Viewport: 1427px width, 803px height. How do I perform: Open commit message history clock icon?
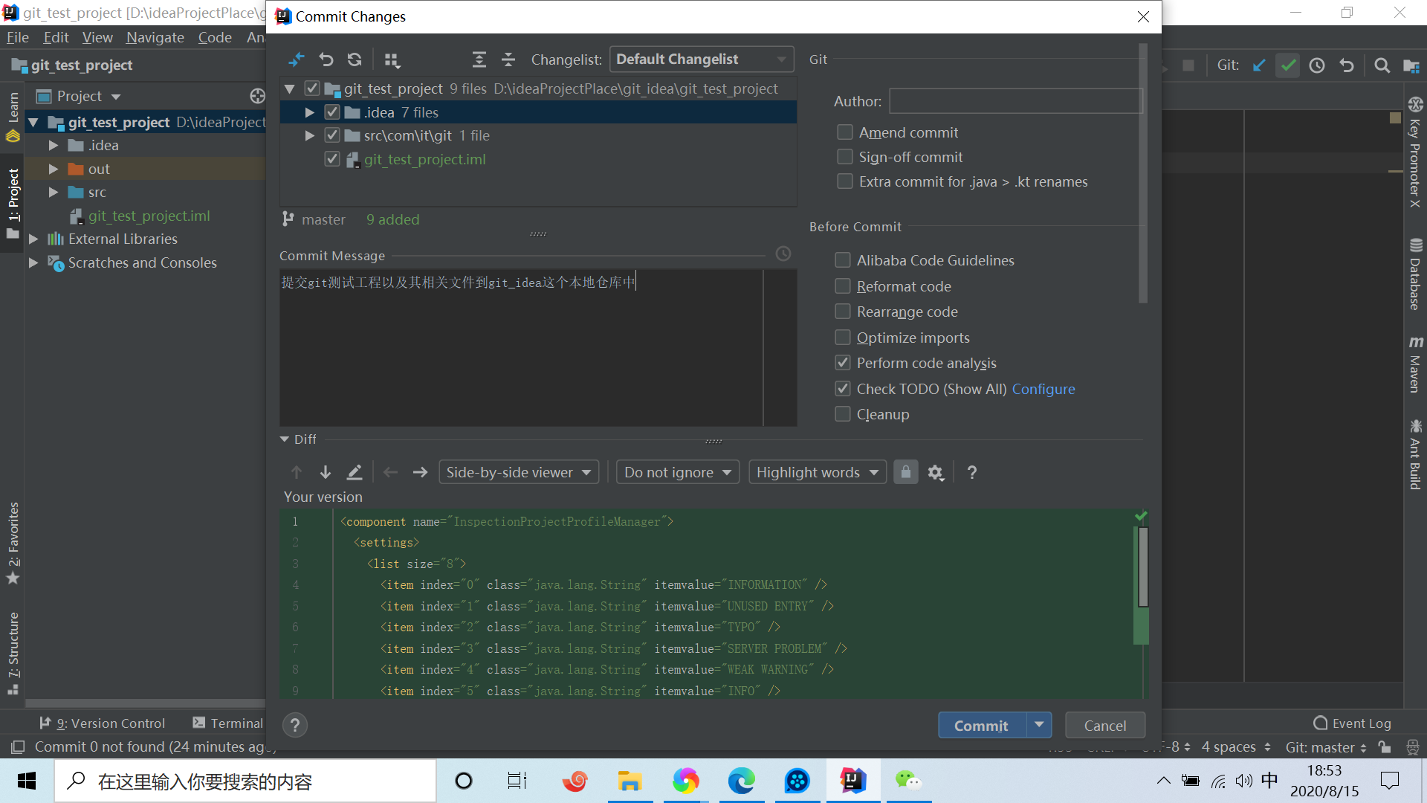pos(783,254)
